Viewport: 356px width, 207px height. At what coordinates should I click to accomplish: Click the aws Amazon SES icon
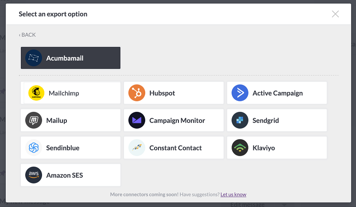pos(34,175)
